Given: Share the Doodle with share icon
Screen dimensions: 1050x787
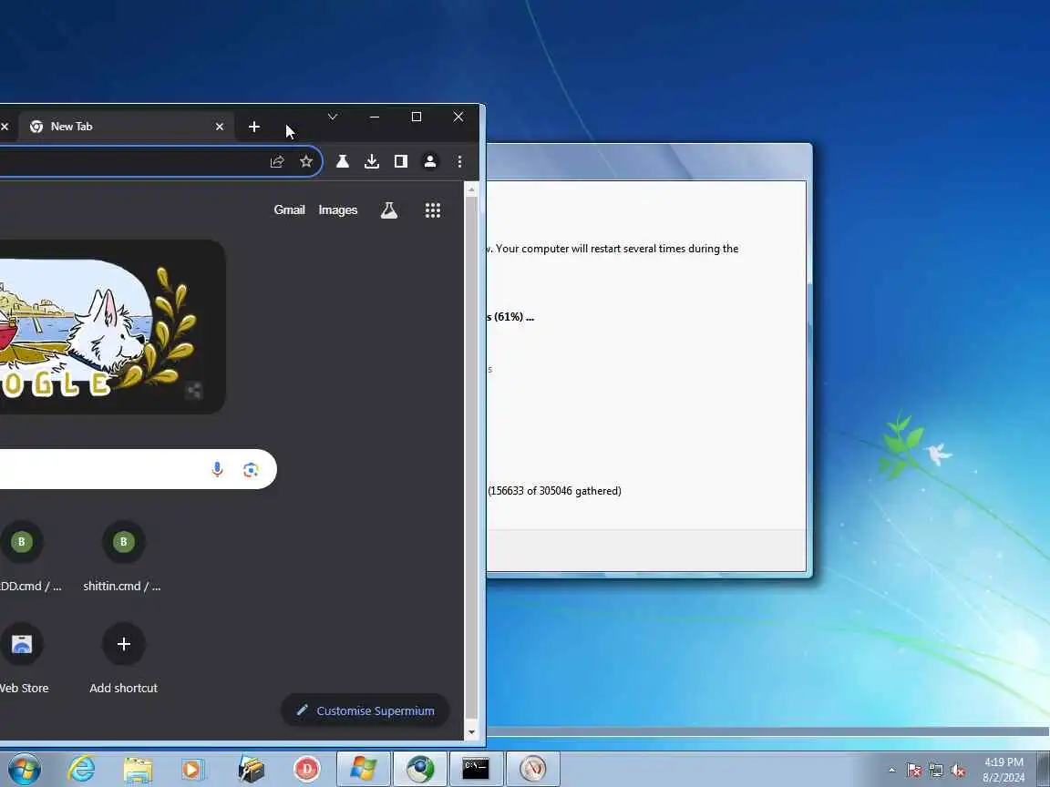Looking at the screenshot, I should tap(193, 390).
